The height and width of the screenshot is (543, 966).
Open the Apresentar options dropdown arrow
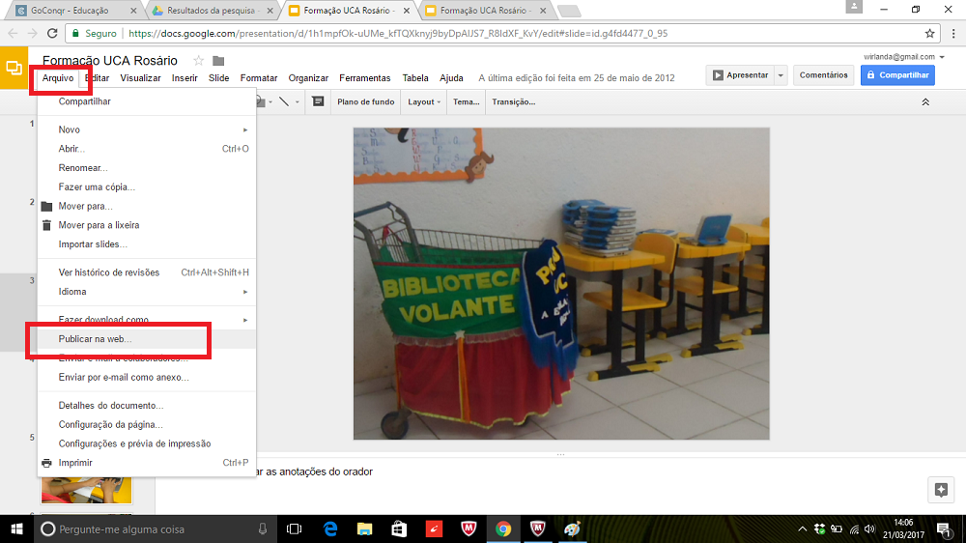click(781, 75)
